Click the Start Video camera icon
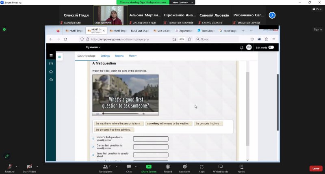Screen dimensions: 325x174 [29, 167]
